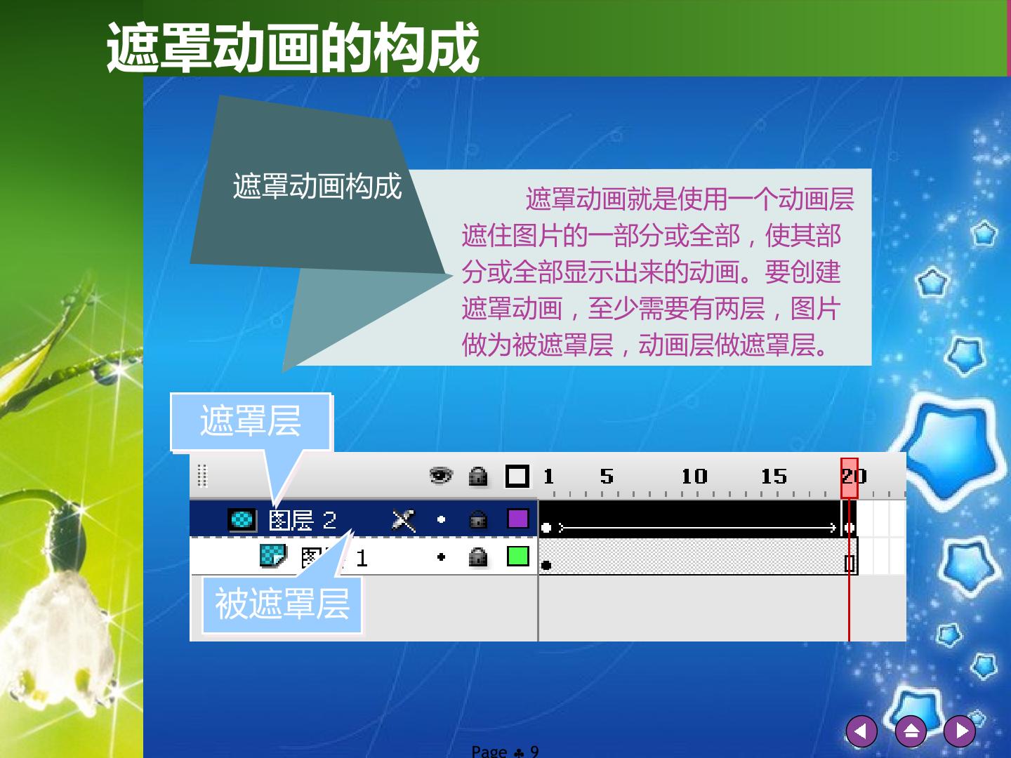The width and height of the screenshot is (1011, 758).
Task: Click the tween arrow span in 图层 2
Action: [697, 527]
